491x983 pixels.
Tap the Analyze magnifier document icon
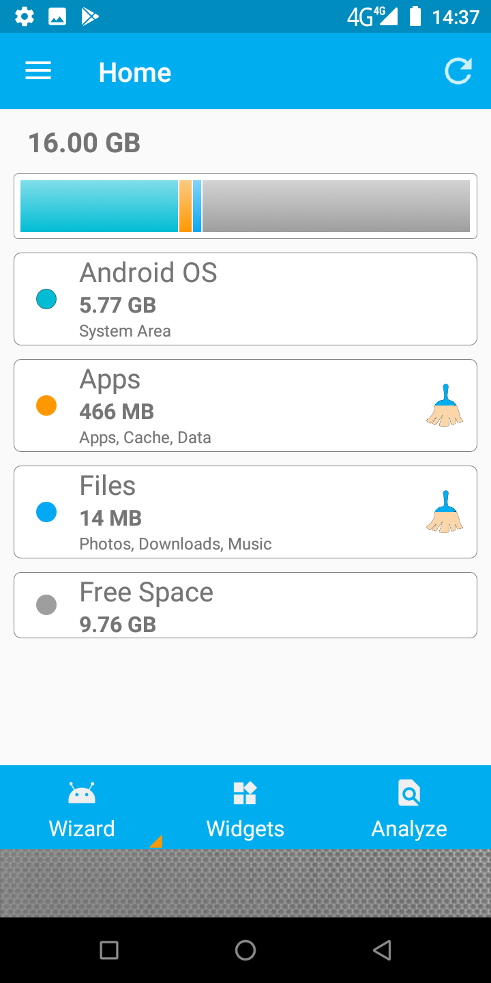[408, 793]
